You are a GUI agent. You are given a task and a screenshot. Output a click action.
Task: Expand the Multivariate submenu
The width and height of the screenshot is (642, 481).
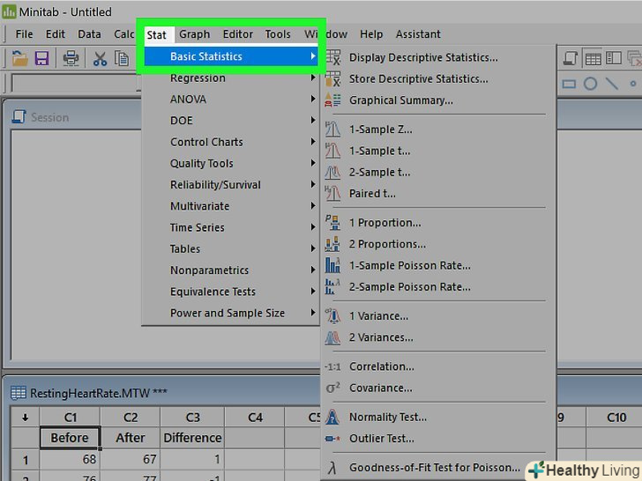[x=230, y=206]
